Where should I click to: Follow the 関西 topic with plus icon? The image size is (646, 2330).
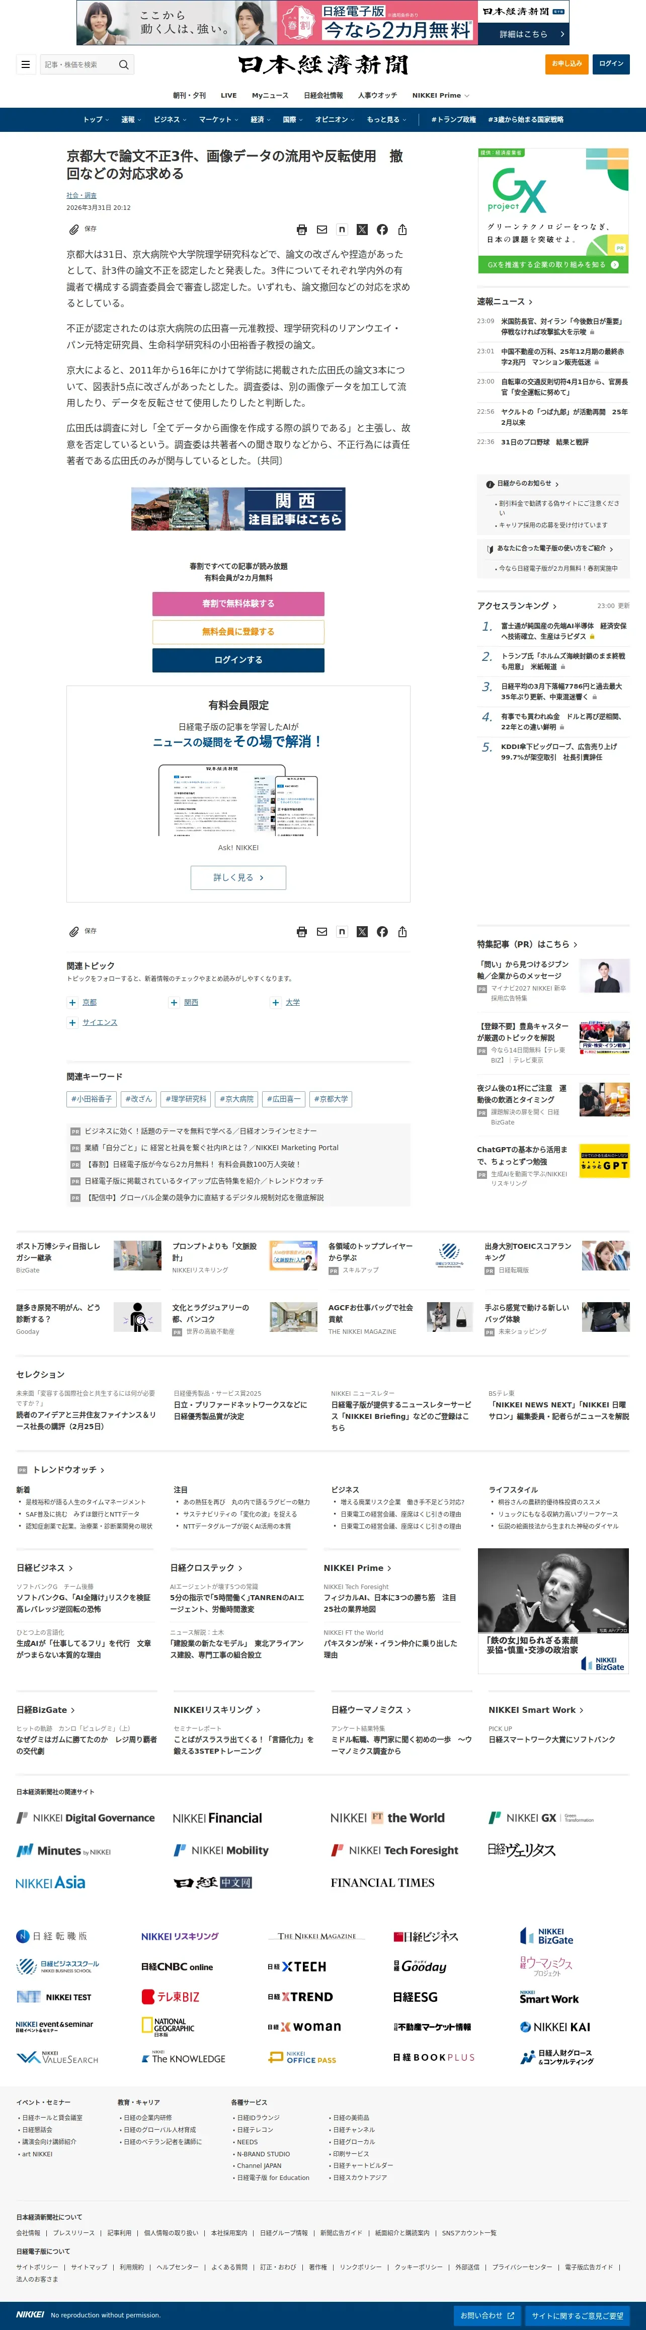[x=174, y=1002]
